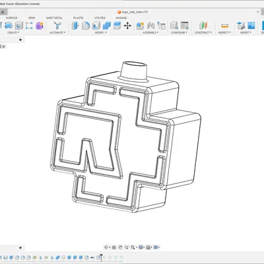Switch to the SURFACE tab
264x264 pixels.
tap(12, 18)
